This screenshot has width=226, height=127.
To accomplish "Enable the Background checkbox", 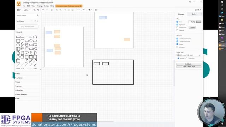I will coord(177,28).
